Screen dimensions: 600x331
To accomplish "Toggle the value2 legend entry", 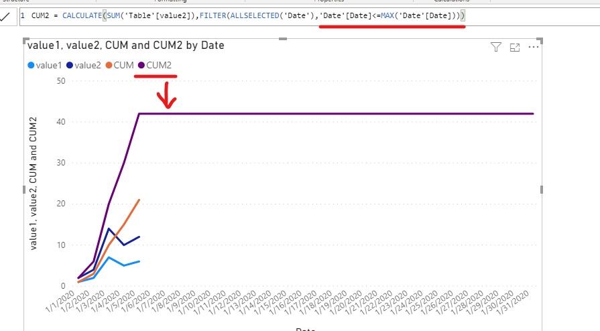I will (83, 66).
